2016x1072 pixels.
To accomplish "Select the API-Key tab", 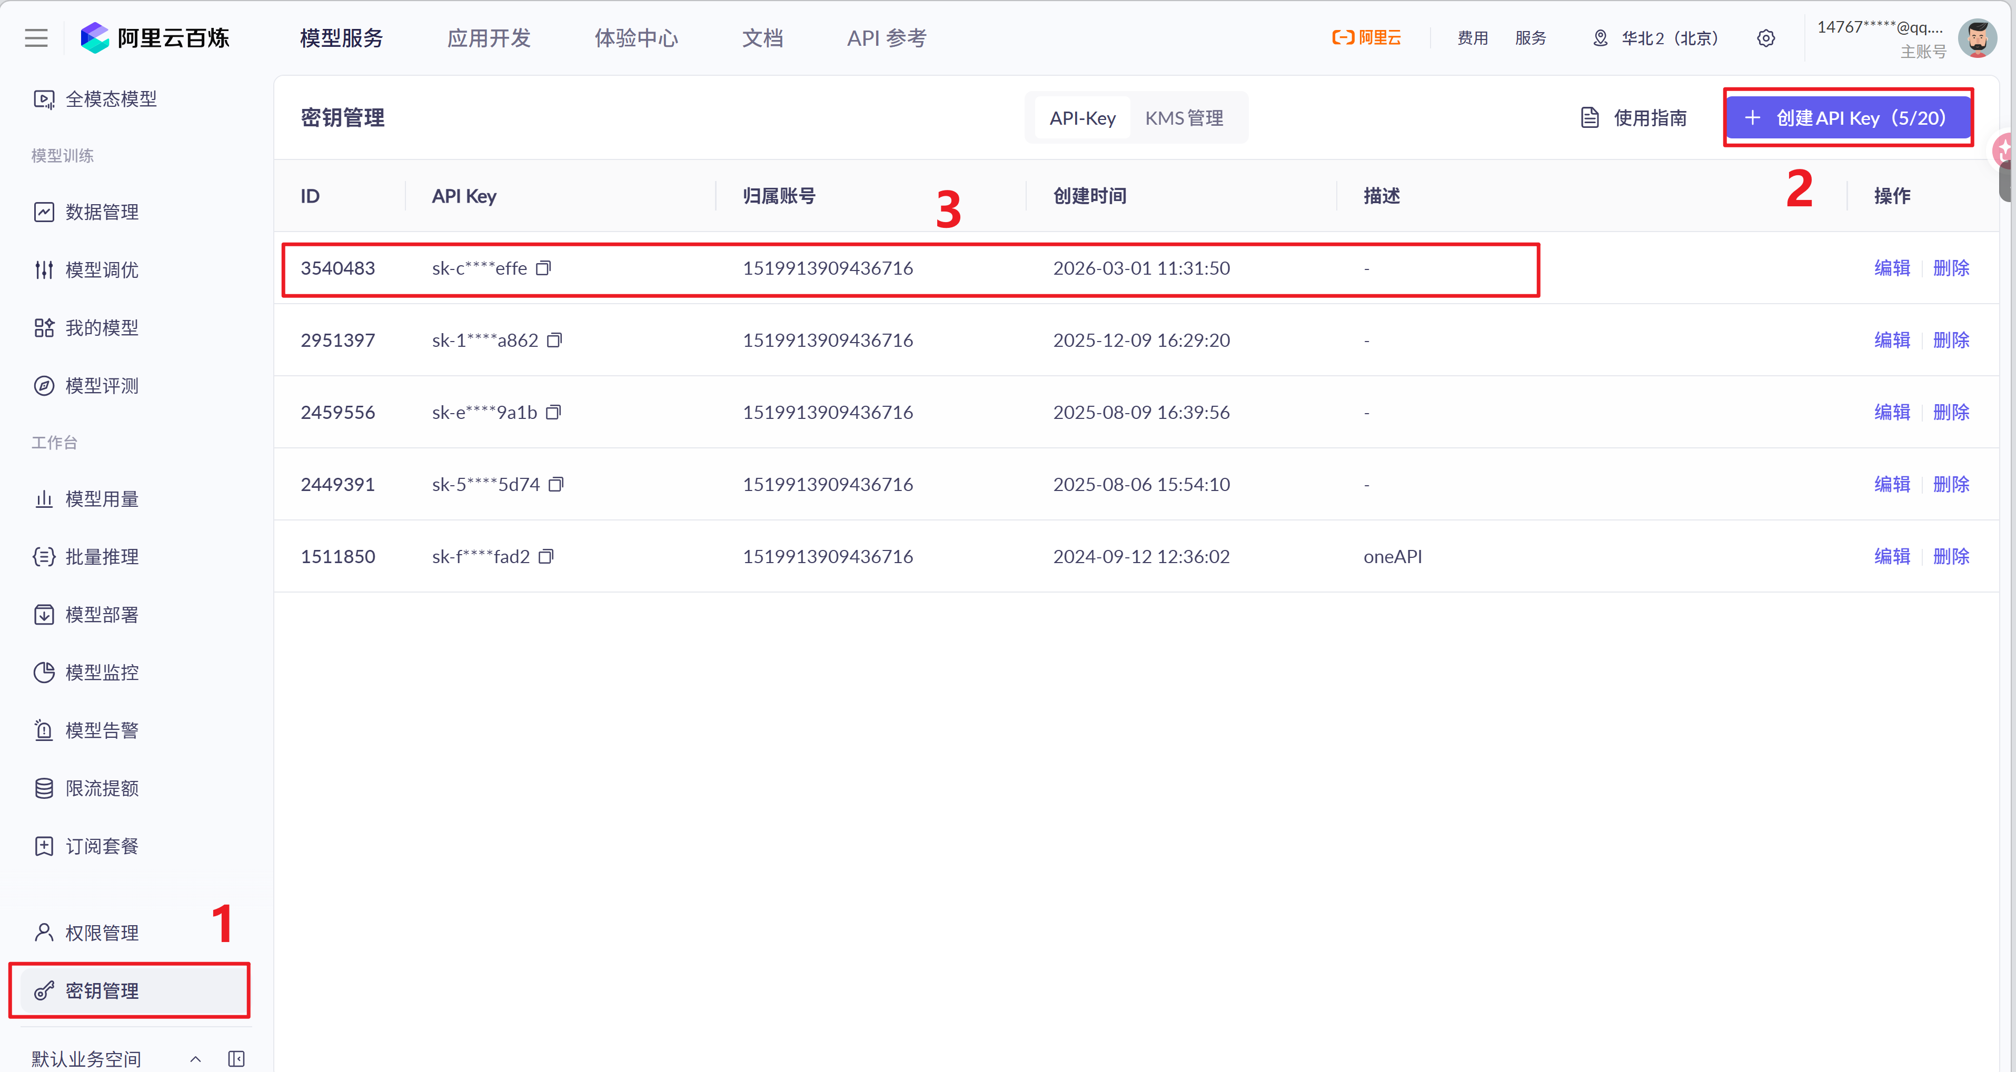I will pyautogui.click(x=1083, y=118).
